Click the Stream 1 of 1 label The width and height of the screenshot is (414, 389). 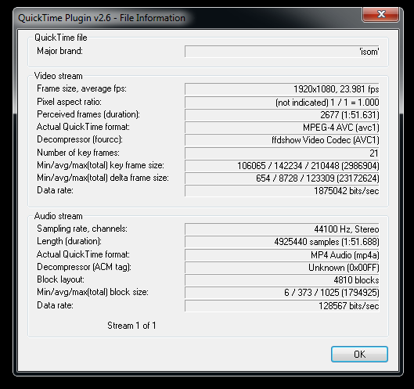(131, 326)
